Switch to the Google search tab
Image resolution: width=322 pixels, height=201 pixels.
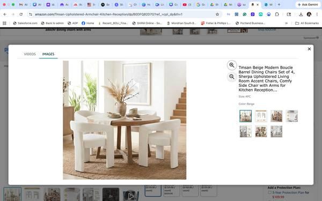[200, 4]
